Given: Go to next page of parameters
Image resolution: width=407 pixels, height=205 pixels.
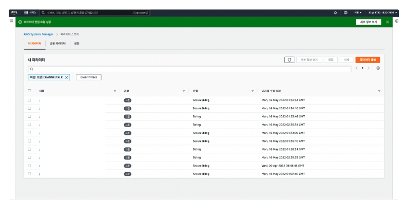Looking at the screenshot, I should [369, 68].
